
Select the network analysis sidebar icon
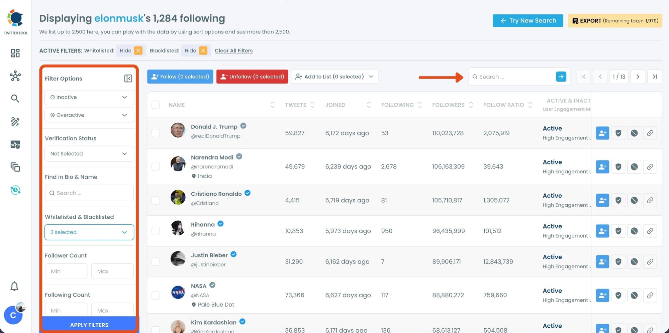(15, 76)
